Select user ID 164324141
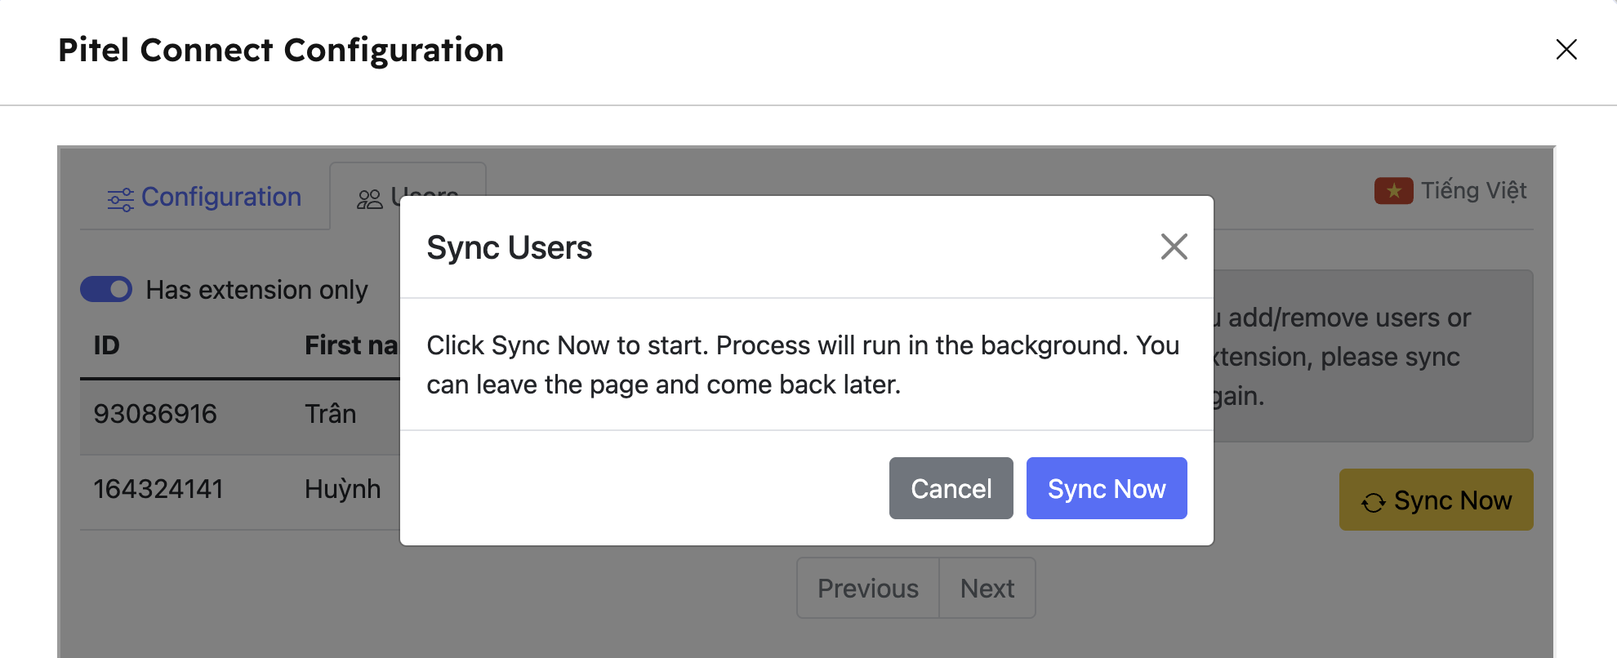Screen dimensions: 1617x658 click(158, 489)
